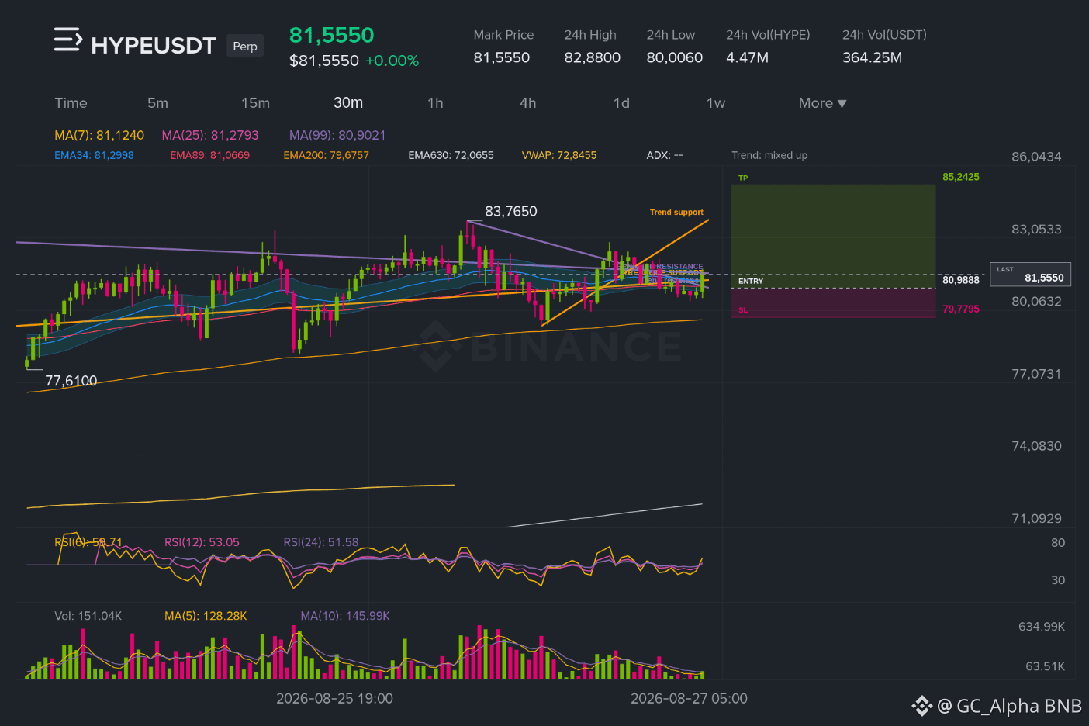Viewport: 1089px width, 726px height.
Task: Switch to the 1d timeframe
Action: (x=621, y=103)
